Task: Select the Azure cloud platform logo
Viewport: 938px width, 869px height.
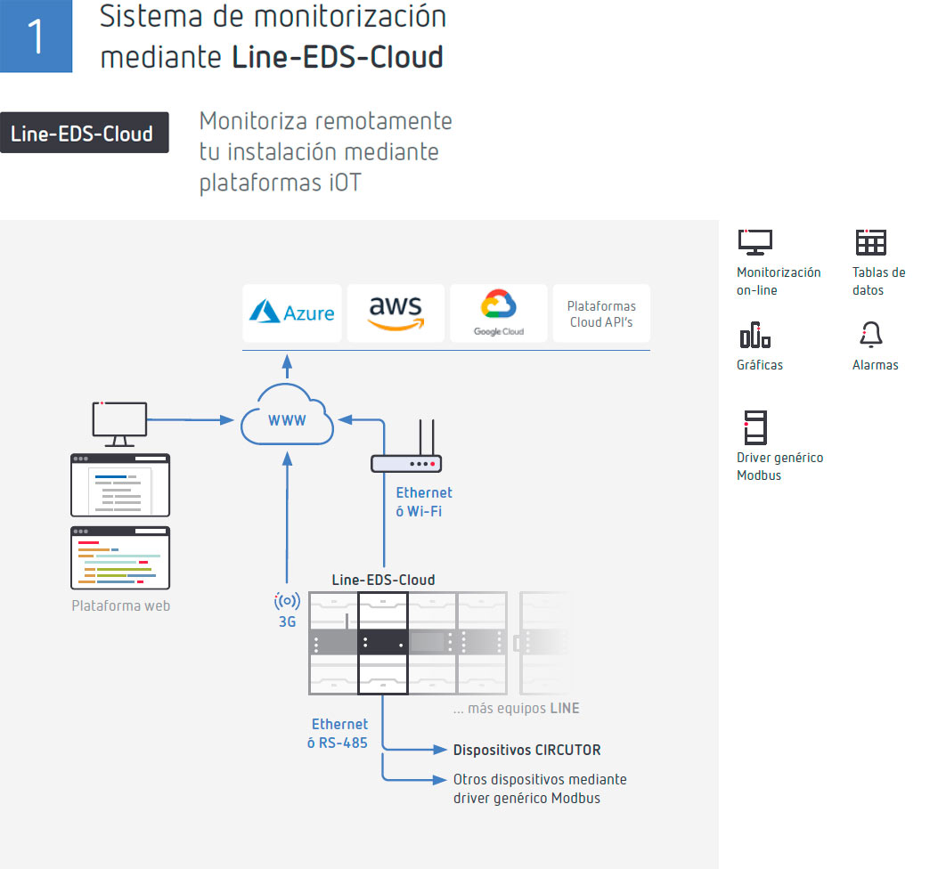Action: (x=291, y=313)
